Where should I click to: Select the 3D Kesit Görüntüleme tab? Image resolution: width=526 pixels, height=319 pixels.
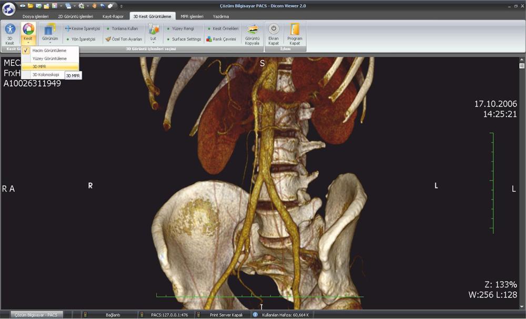pos(153,16)
